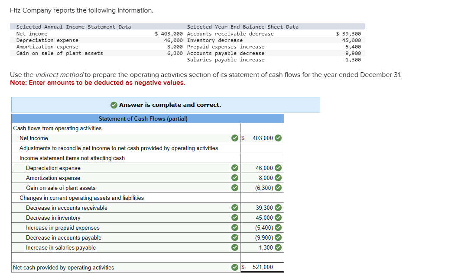Click the green check right of 403,000
The width and height of the screenshot is (458, 279).
[x=278, y=138]
